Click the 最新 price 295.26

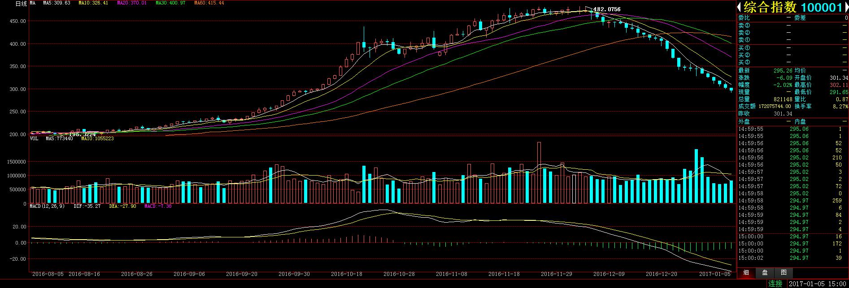[783, 70]
